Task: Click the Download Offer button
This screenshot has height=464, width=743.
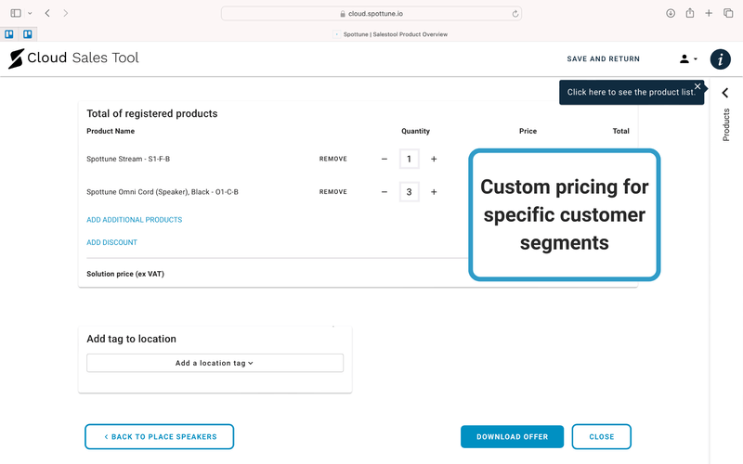Action: 513,436
